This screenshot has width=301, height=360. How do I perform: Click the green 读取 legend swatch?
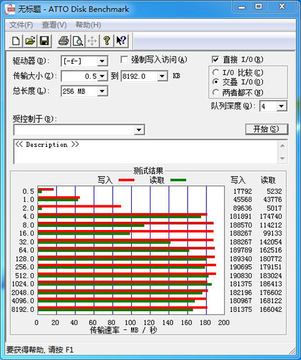click(178, 180)
